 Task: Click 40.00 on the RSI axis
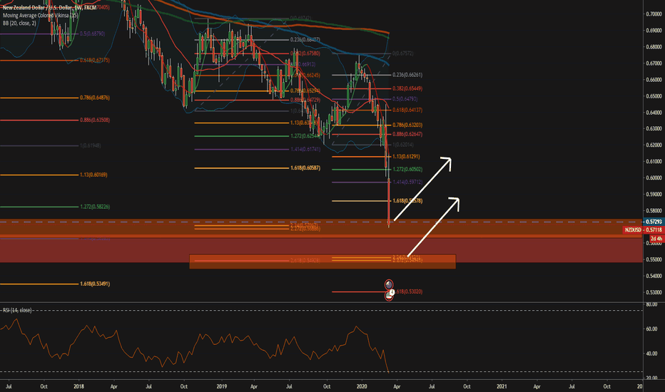651,354
